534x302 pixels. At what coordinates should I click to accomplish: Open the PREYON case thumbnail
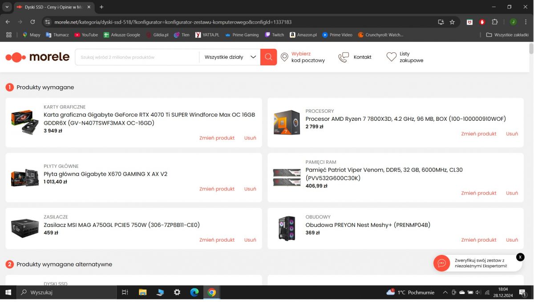[287, 228]
